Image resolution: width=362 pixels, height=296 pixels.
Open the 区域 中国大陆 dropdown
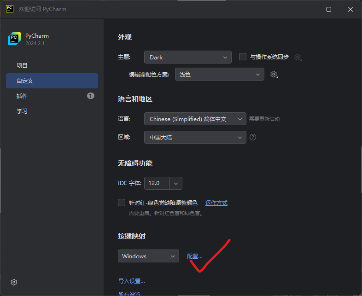195,137
